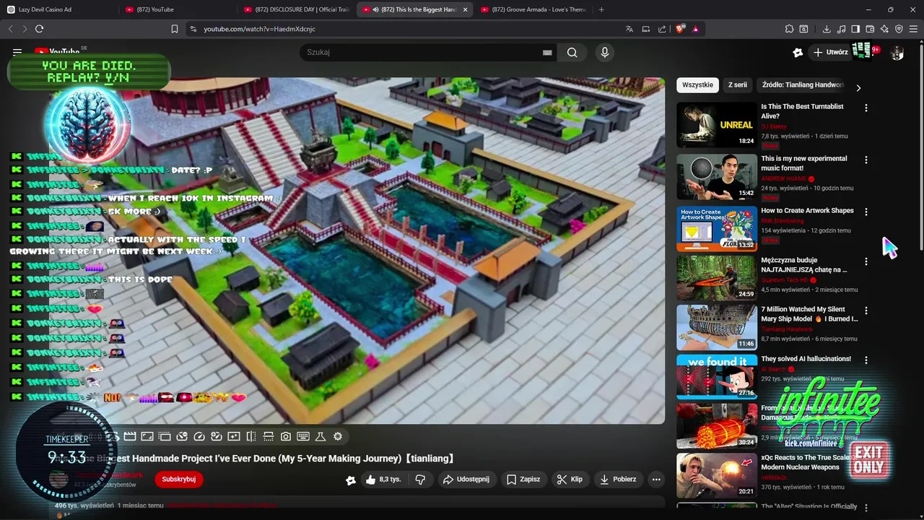The image size is (924, 520).
Task: Open the ship model video thumbnail
Action: click(717, 327)
